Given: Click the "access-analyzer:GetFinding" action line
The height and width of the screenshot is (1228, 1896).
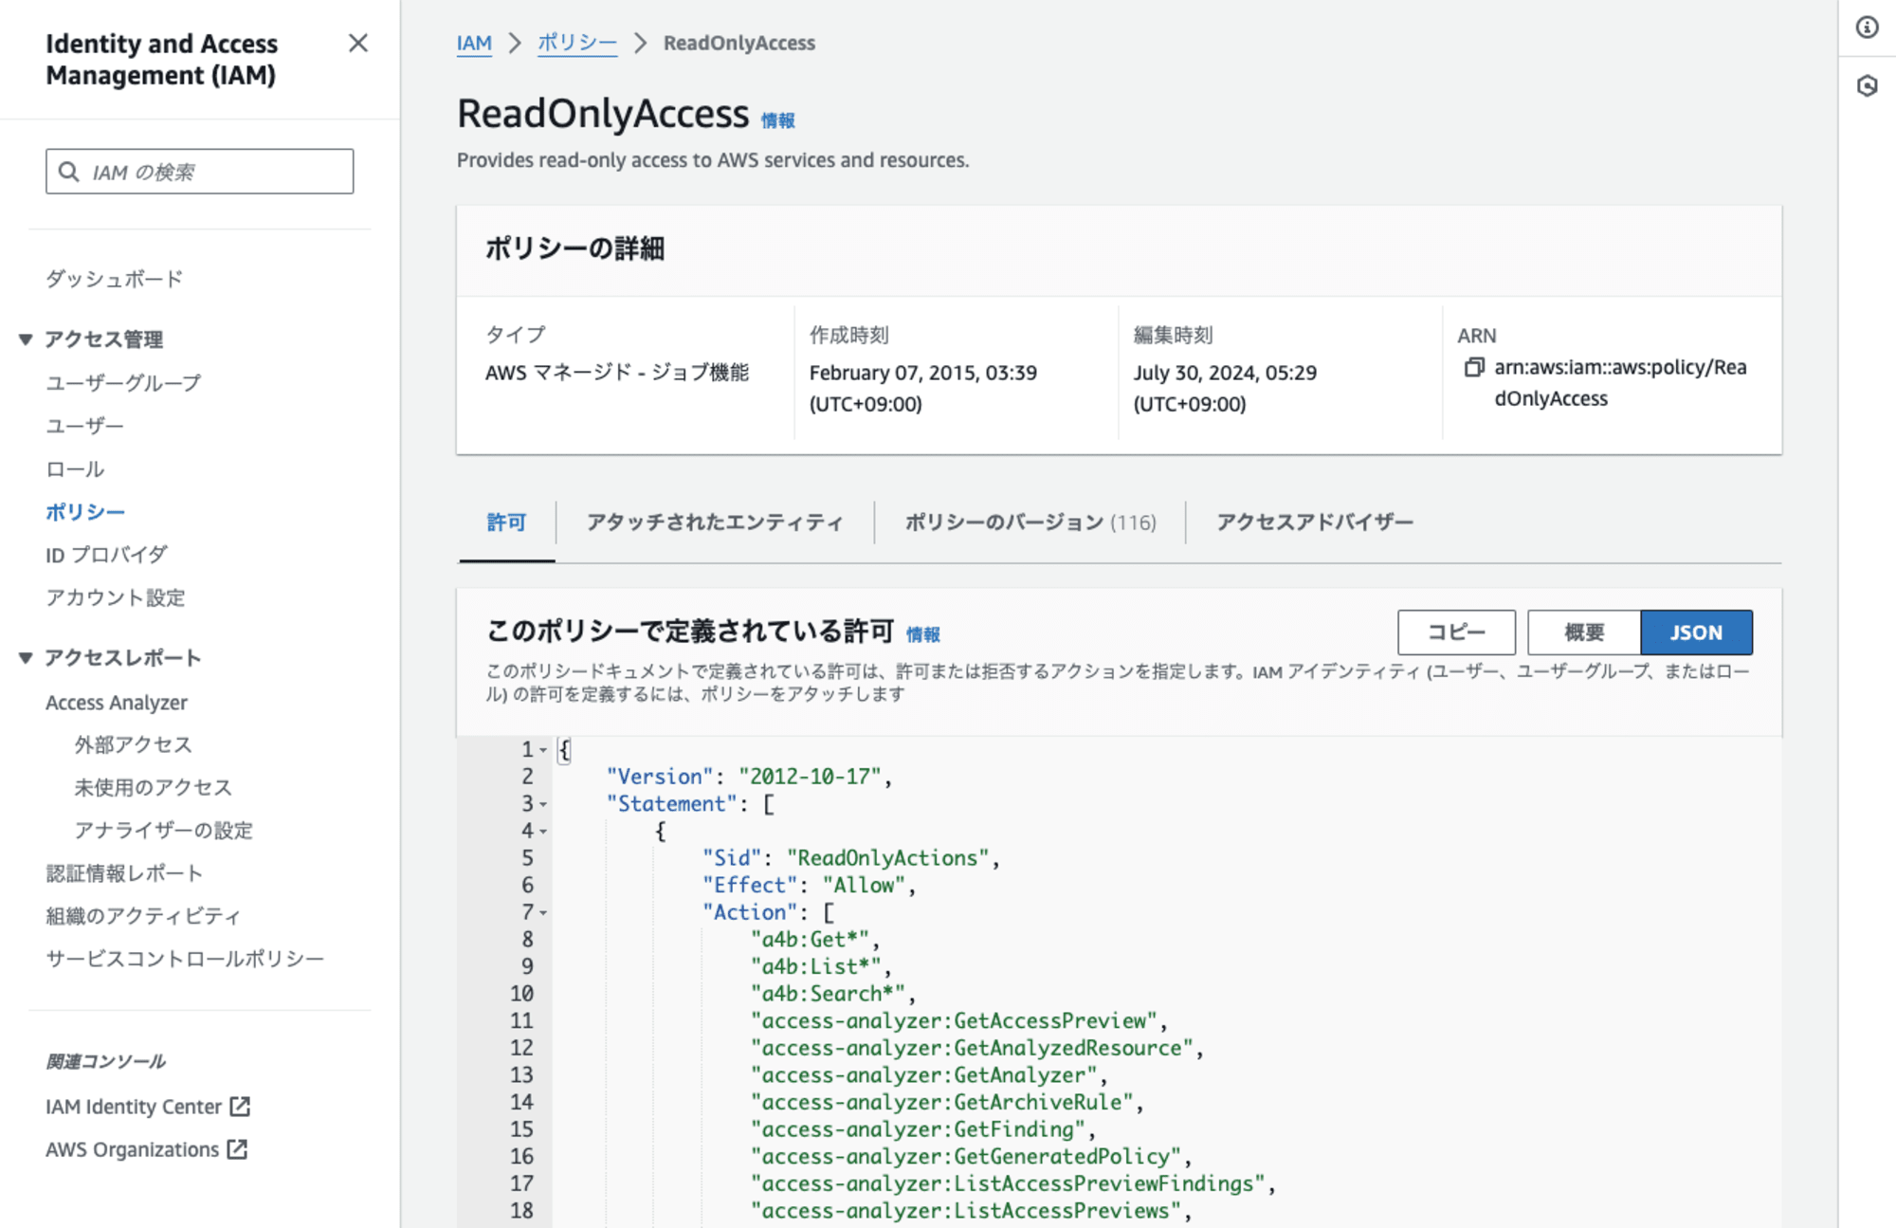Looking at the screenshot, I should pos(918,1129).
